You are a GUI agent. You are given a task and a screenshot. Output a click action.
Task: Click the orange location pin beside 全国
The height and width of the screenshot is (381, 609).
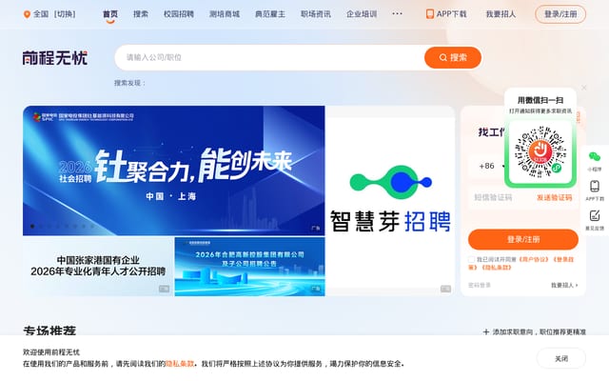point(27,14)
